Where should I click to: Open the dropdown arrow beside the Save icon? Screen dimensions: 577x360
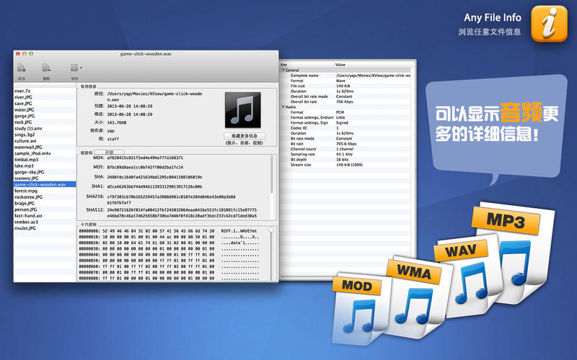tap(81, 68)
